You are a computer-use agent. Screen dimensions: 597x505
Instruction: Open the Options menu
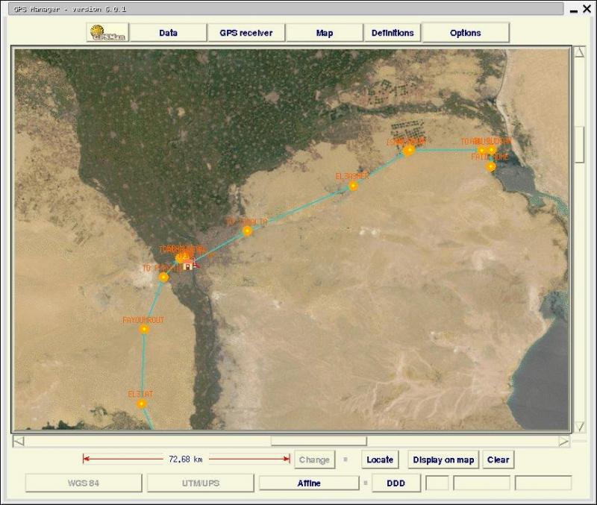pyautogui.click(x=466, y=33)
